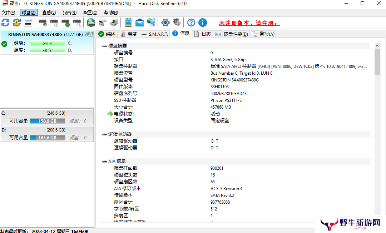Open the 查看(V) menu

pyautogui.click(x=49, y=13)
